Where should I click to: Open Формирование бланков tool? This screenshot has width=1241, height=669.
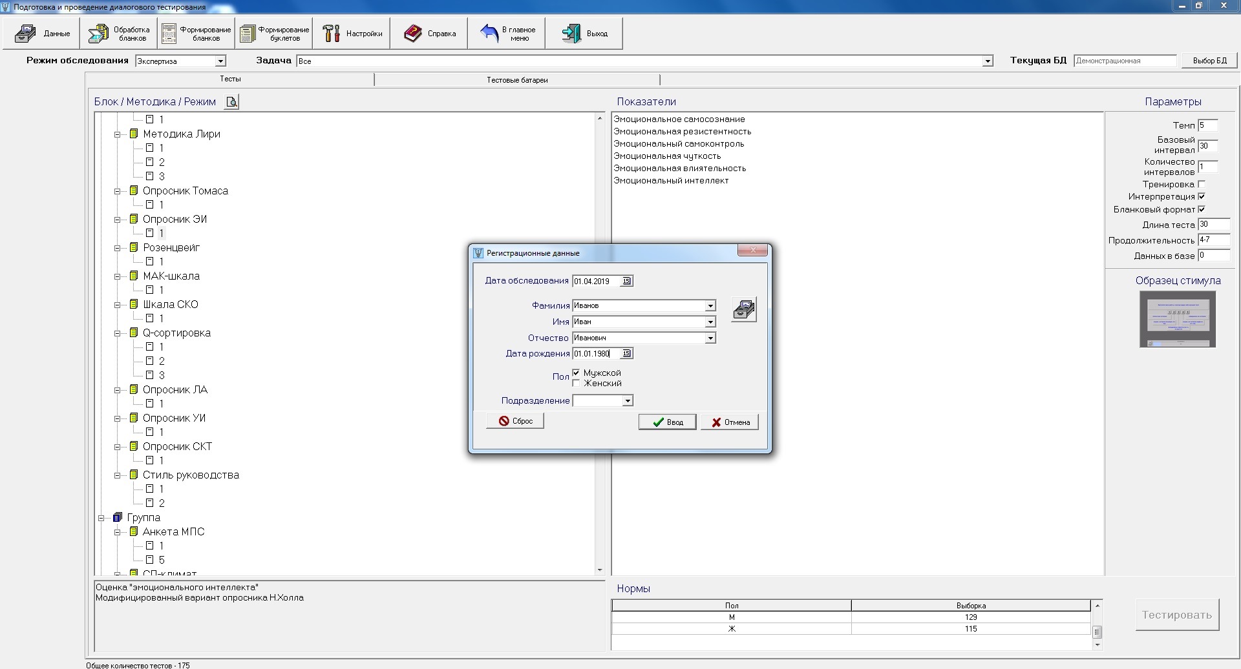point(169,34)
